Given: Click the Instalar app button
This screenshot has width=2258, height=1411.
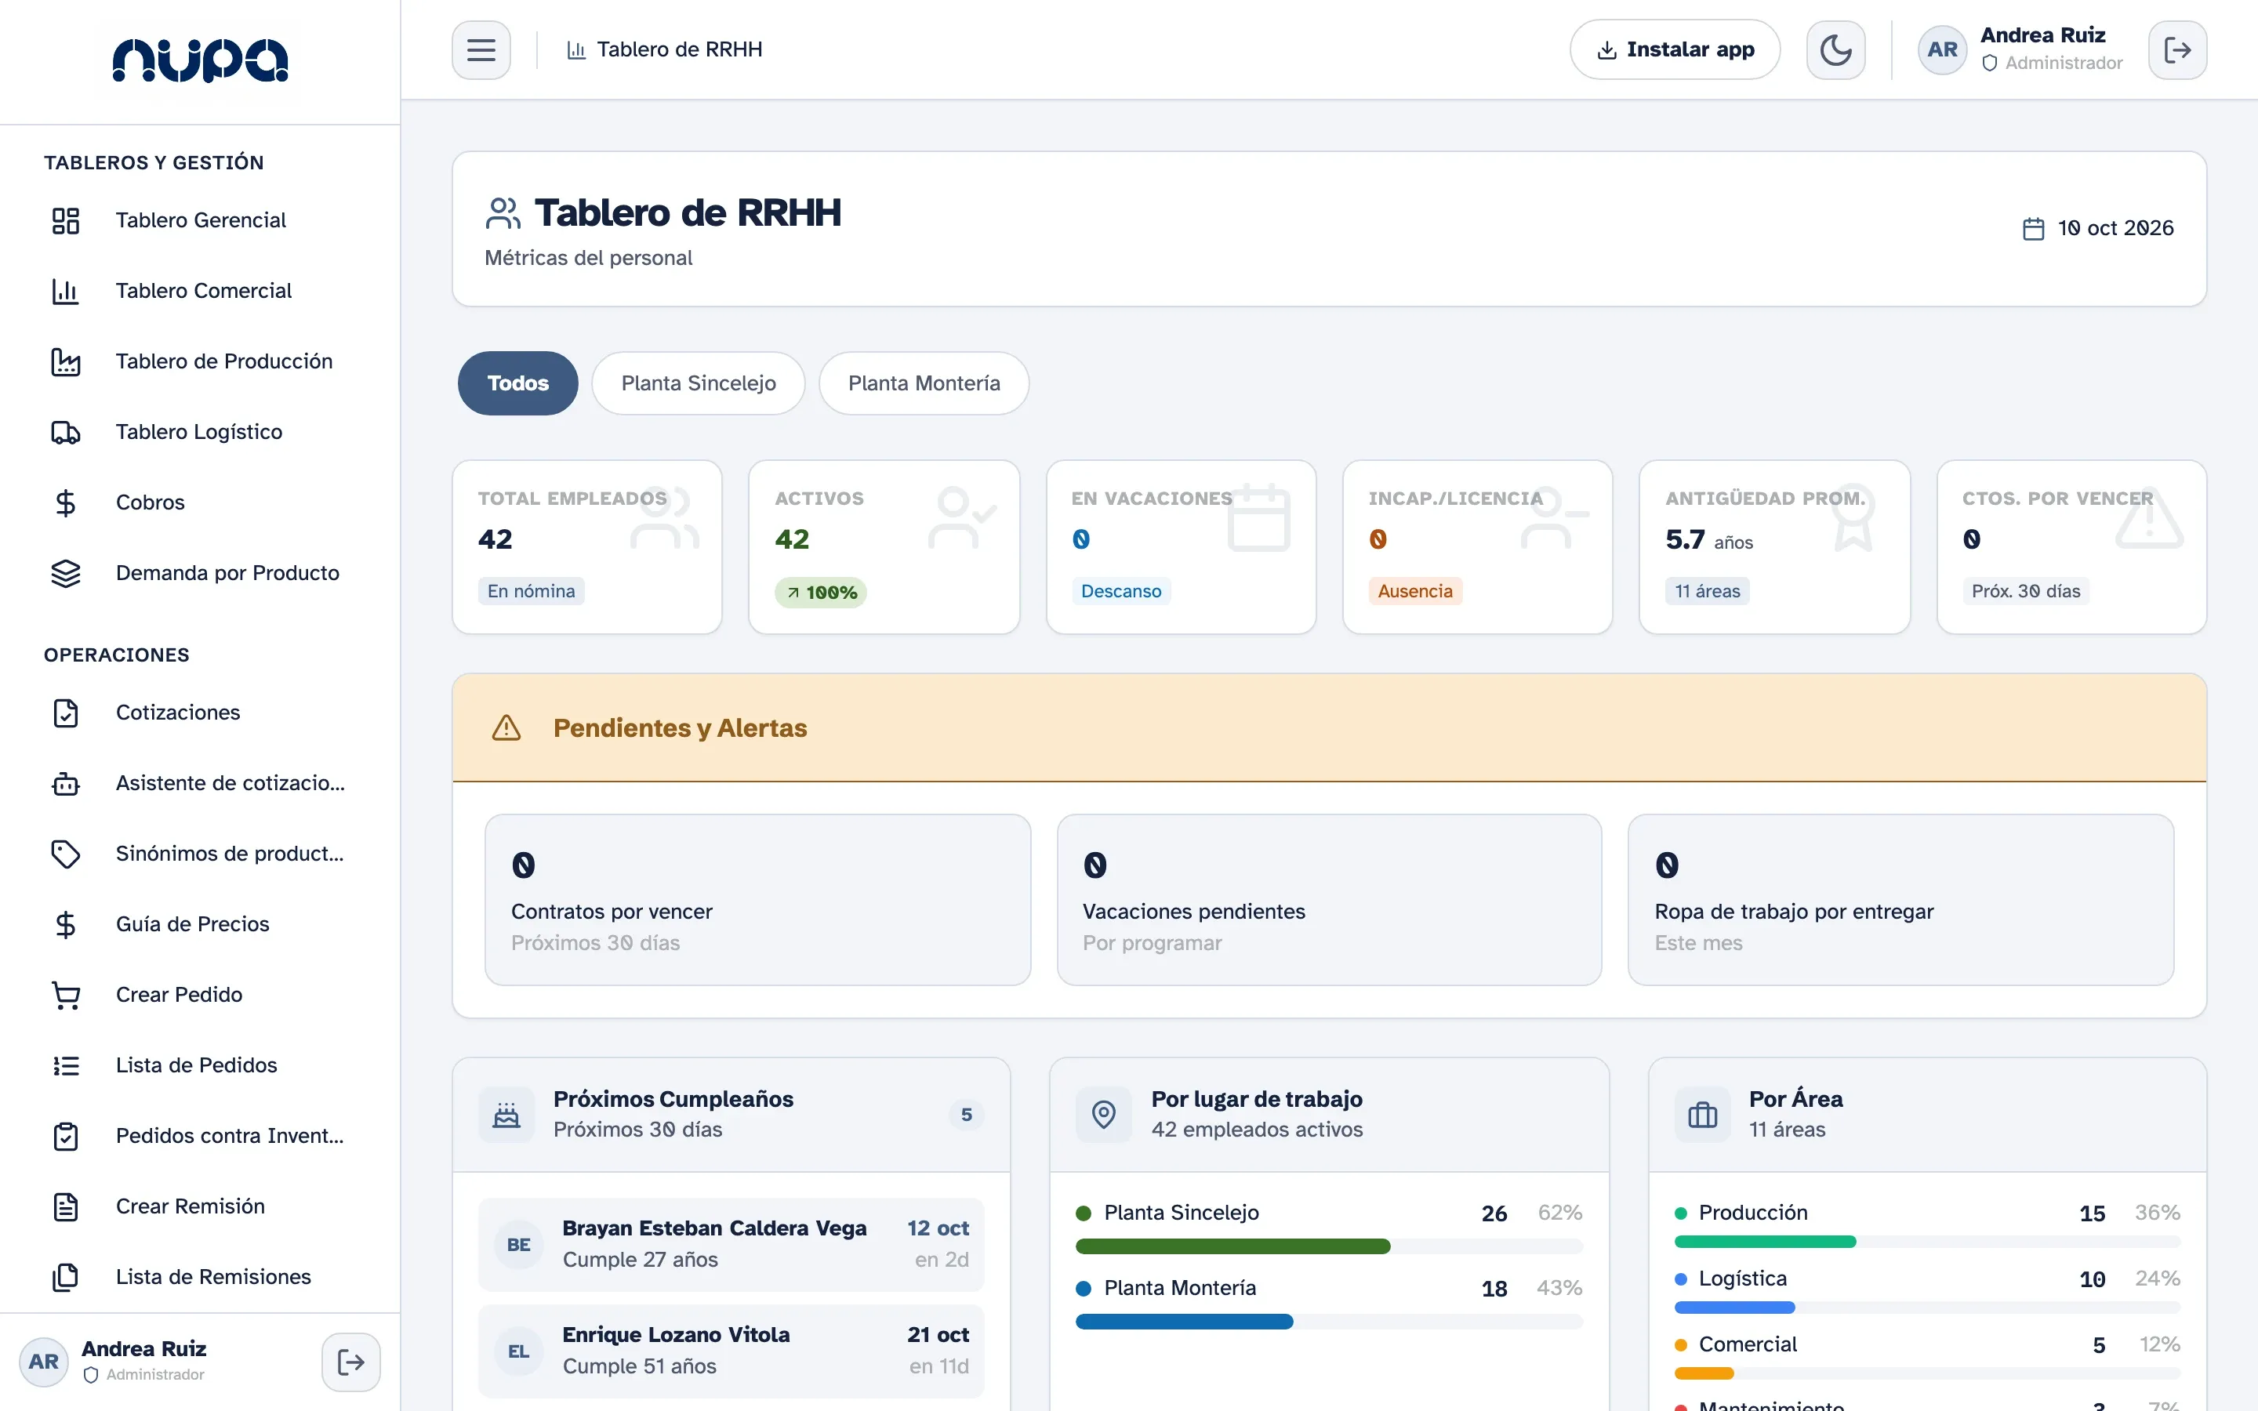Looking at the screenshot, I should click(x=1675, y=49).
